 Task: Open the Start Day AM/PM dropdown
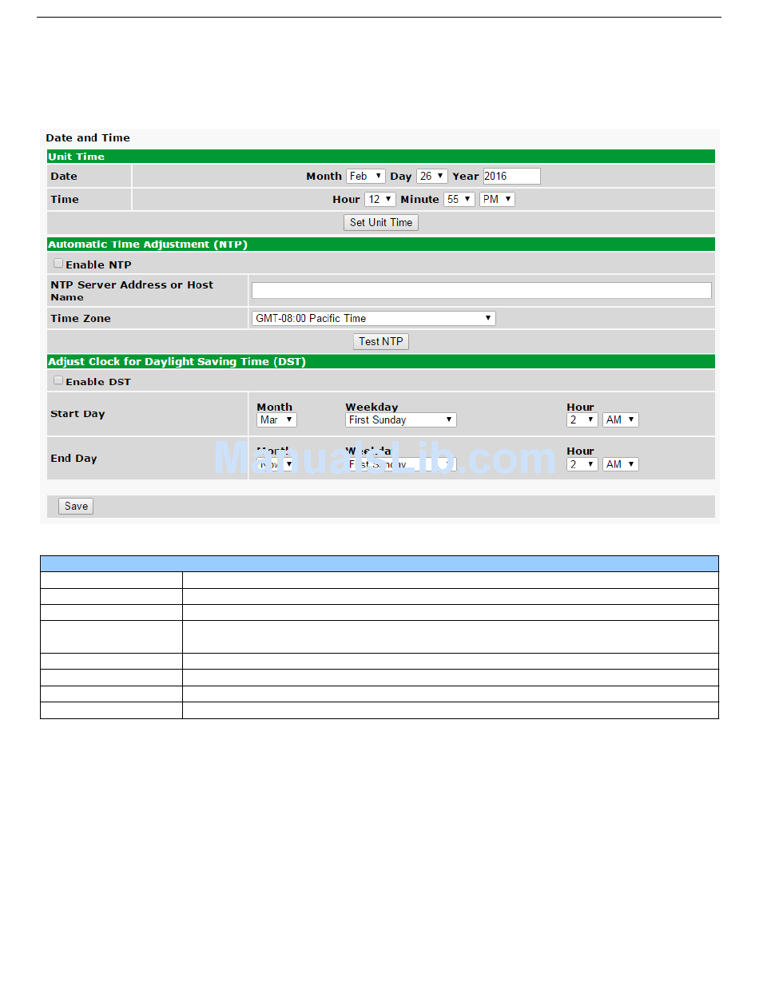point(621,419)
